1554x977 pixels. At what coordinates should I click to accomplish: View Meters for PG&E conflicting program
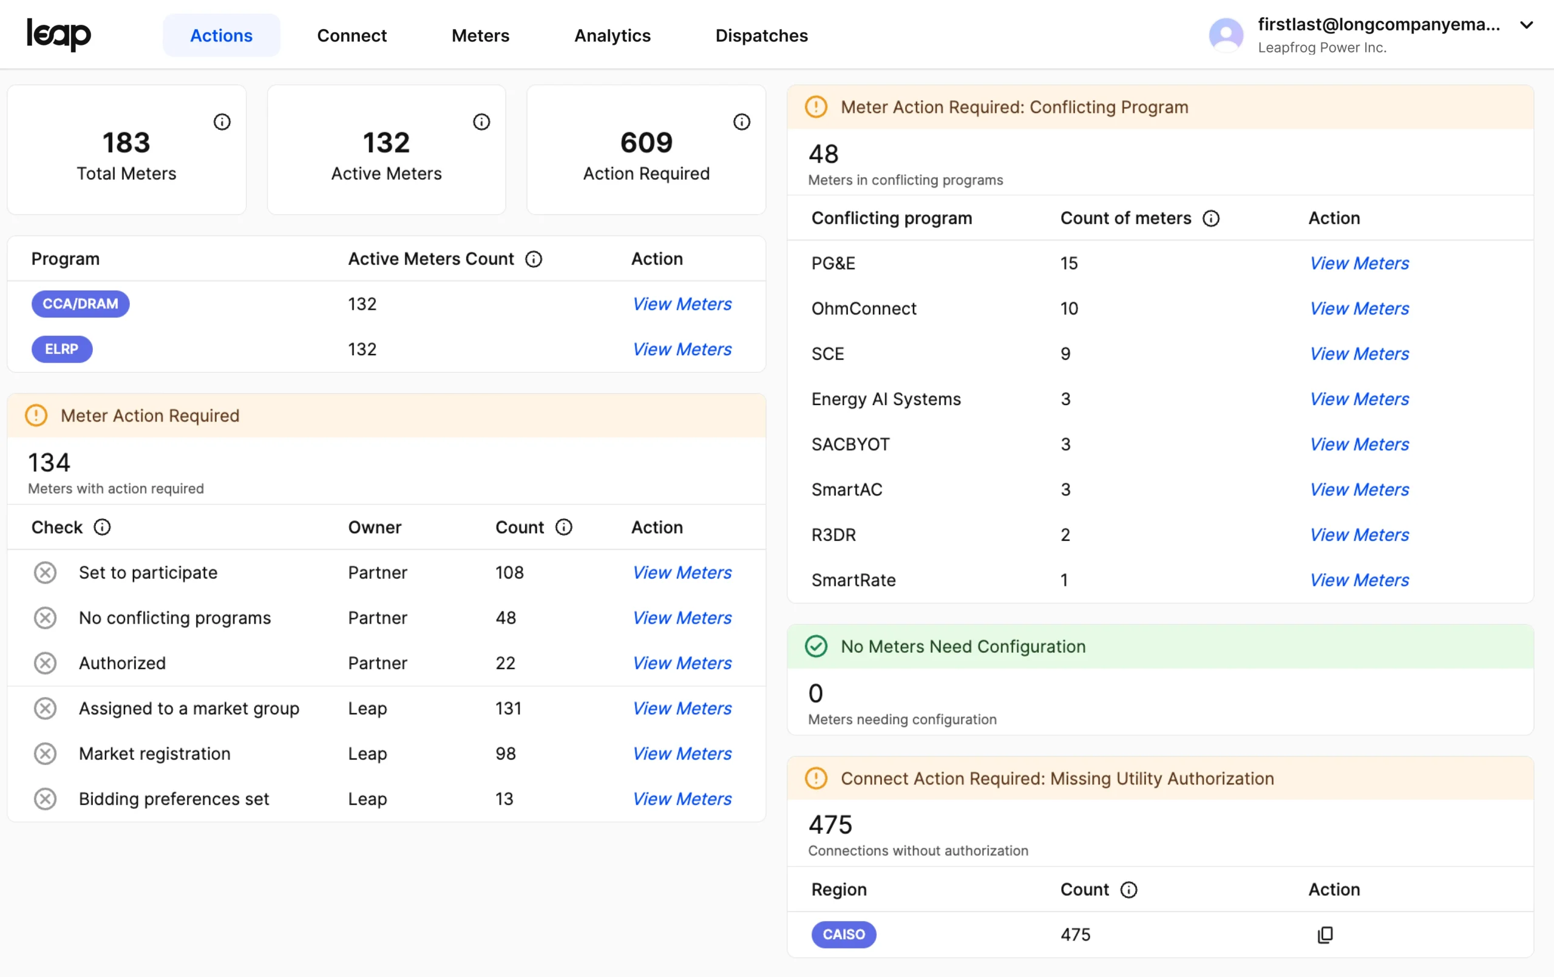(x=1359, y=263)
